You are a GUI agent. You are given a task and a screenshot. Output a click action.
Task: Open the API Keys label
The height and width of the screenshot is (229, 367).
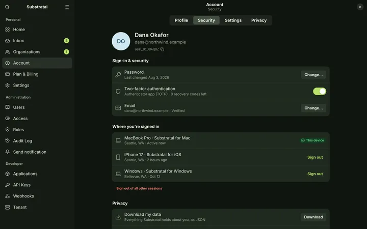[x=22, y=185]
